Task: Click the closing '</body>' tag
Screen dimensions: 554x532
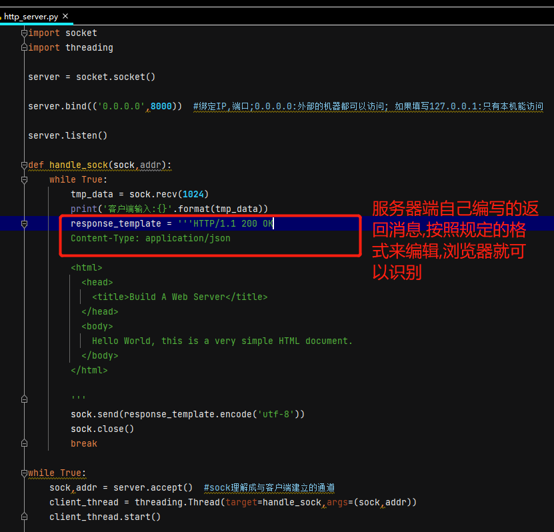Action: [x=100, y=355]
